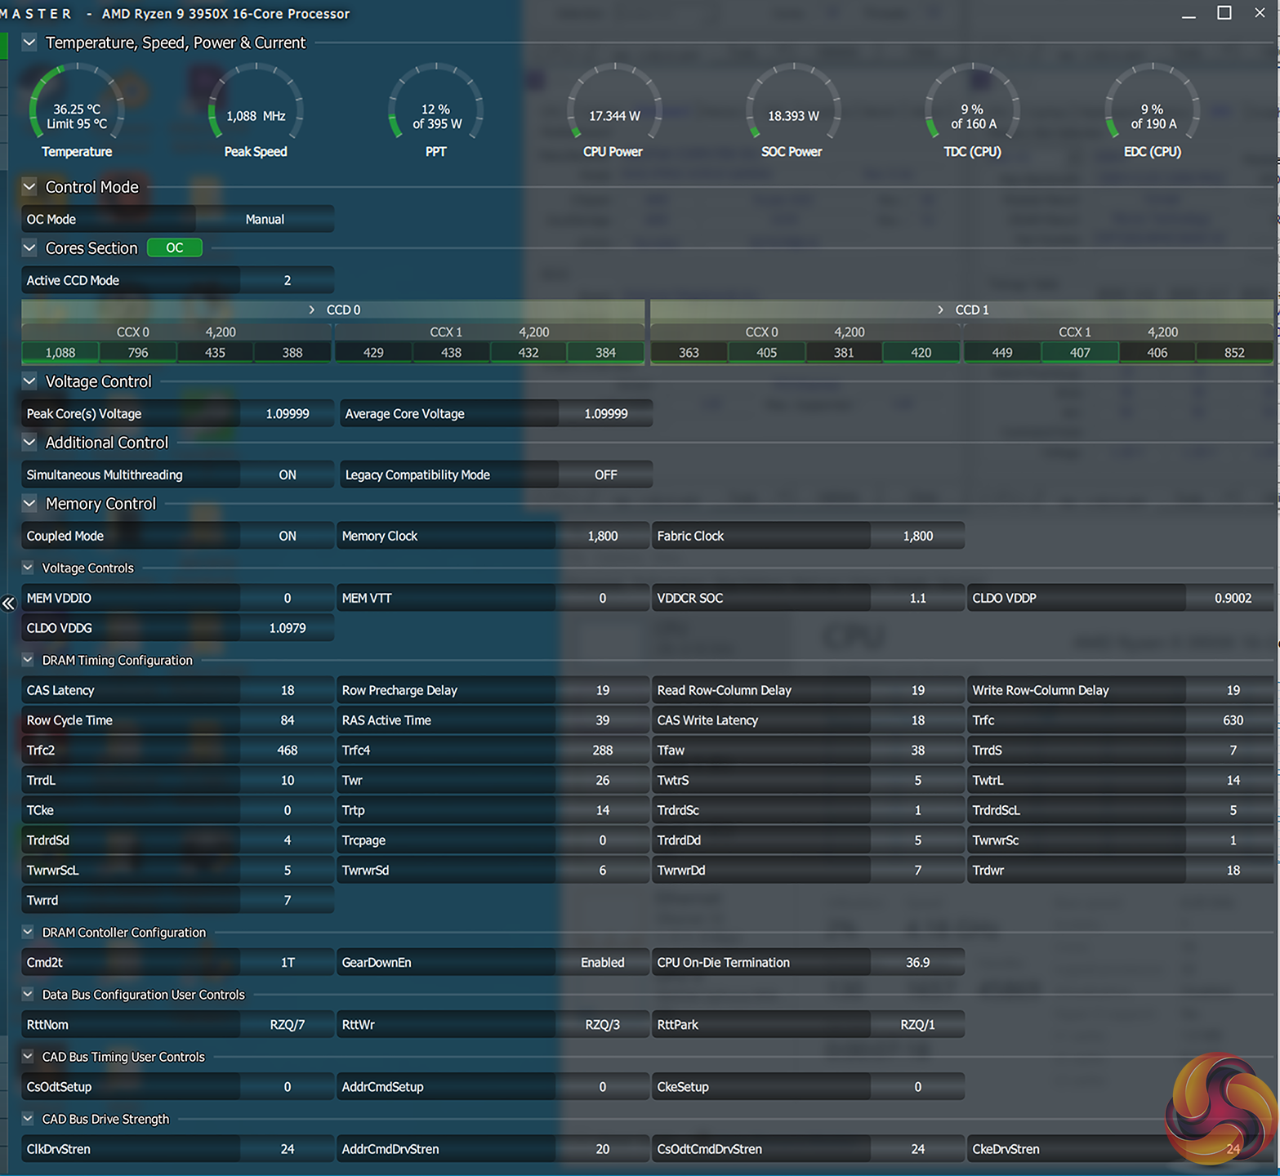The width and height of the screenshot is (1280, 1176).
Task: Select the core showing 363 MHz
Action: click(689, 352)
